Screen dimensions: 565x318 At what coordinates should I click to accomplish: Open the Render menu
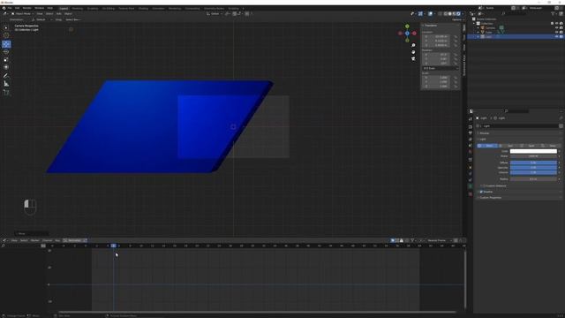(27, 8)
